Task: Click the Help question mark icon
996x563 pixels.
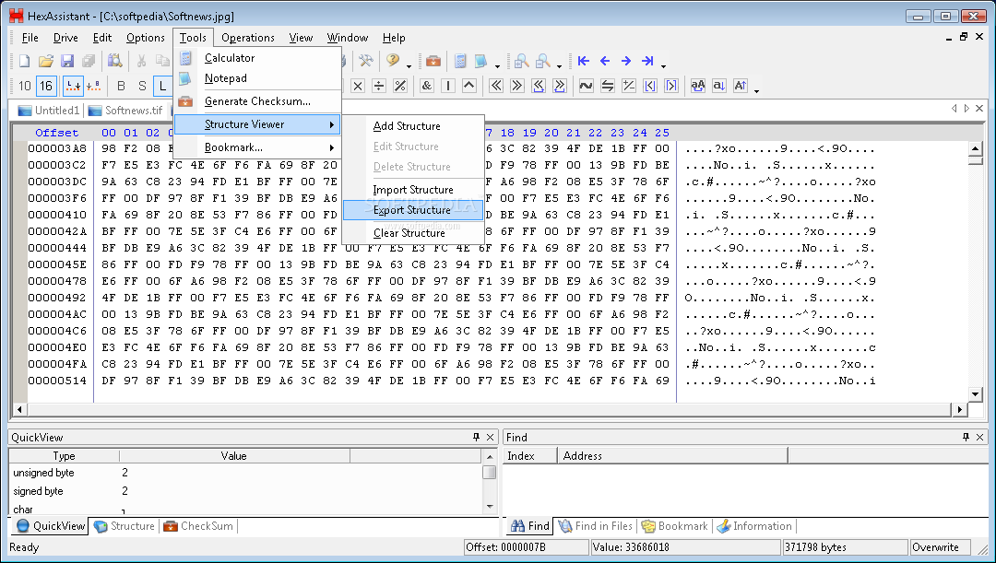Action: coord(393,61)
